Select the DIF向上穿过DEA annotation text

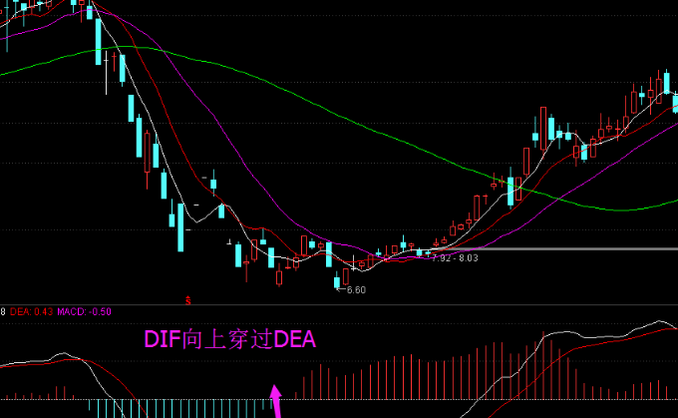tap(230, 339)
